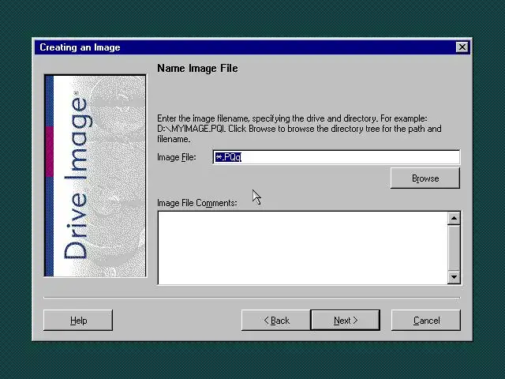Go Back to previous step
Image resolution: width=505 pixels, height=379 pixels.
click(276, 321)
